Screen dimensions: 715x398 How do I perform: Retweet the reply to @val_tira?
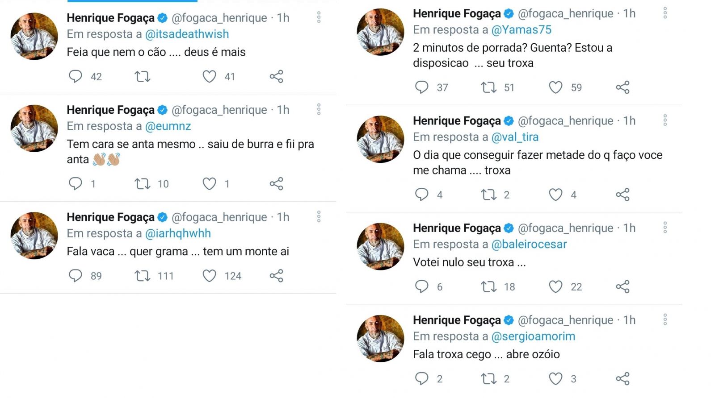click(x=488, y=195)
